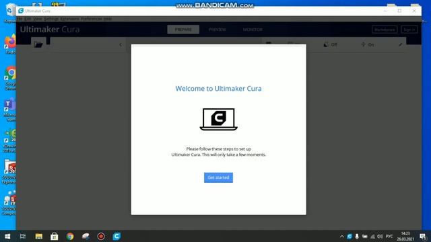
Task: Open the Marketplace in Cura
Action: pyautogui.click(x=385, y=30)
